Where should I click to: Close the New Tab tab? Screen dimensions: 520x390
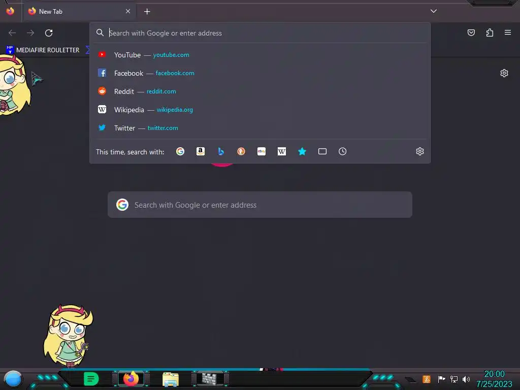128,11
